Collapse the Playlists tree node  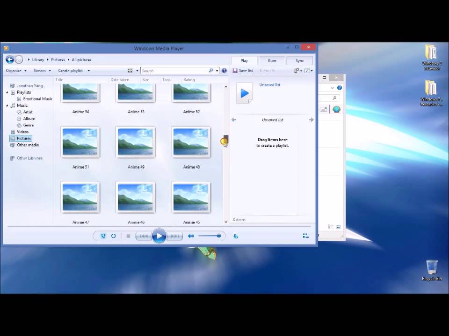pos(7,92)
